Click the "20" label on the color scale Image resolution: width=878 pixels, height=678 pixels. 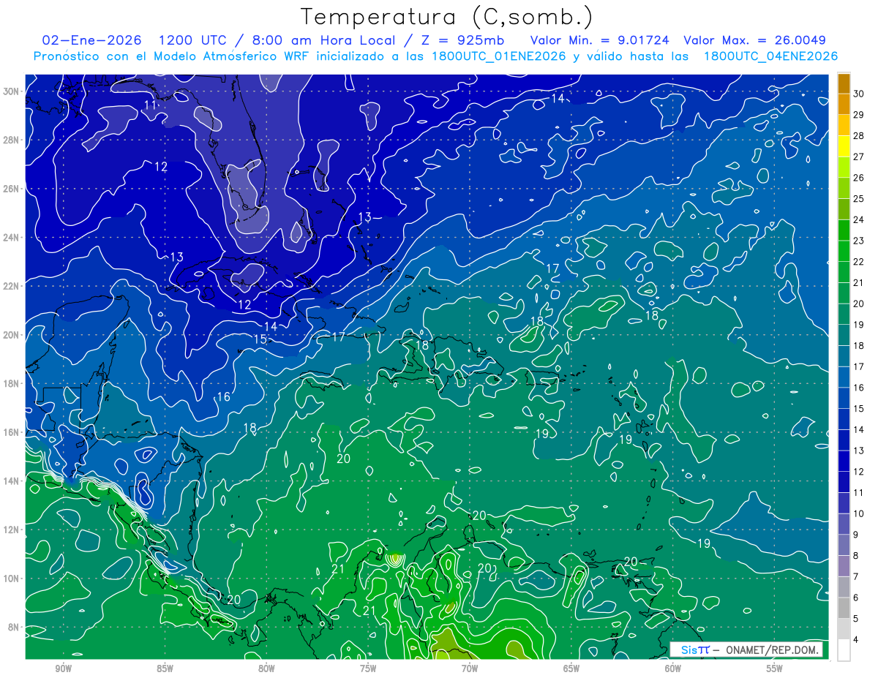coord(859,304)
